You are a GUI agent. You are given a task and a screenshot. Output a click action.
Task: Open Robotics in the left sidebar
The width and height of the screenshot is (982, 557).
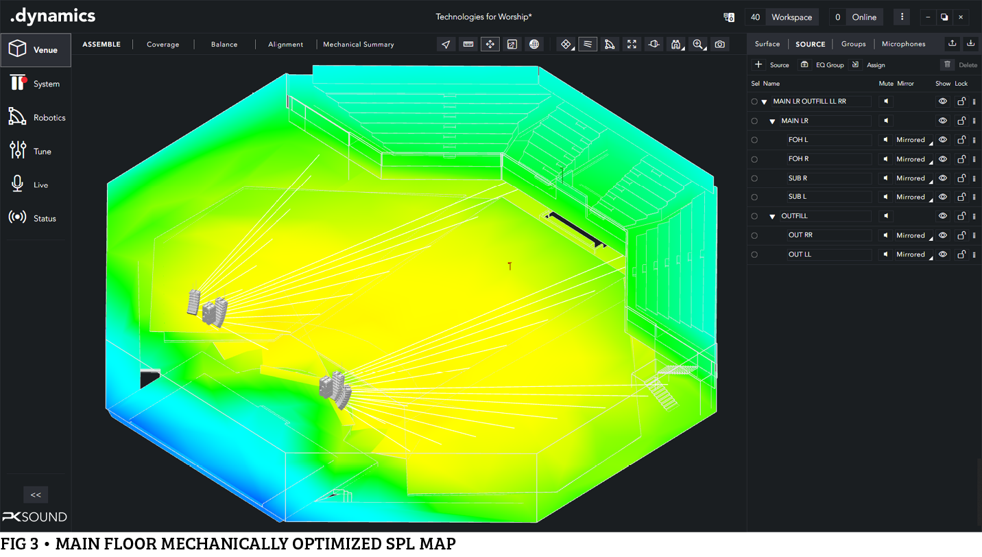click(36, 117)
